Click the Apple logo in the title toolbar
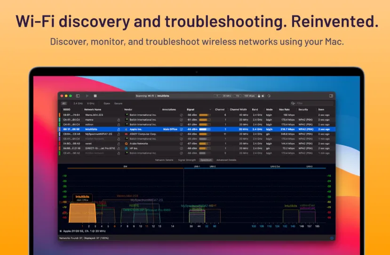 pyautogui.click(x=263, y=96)
